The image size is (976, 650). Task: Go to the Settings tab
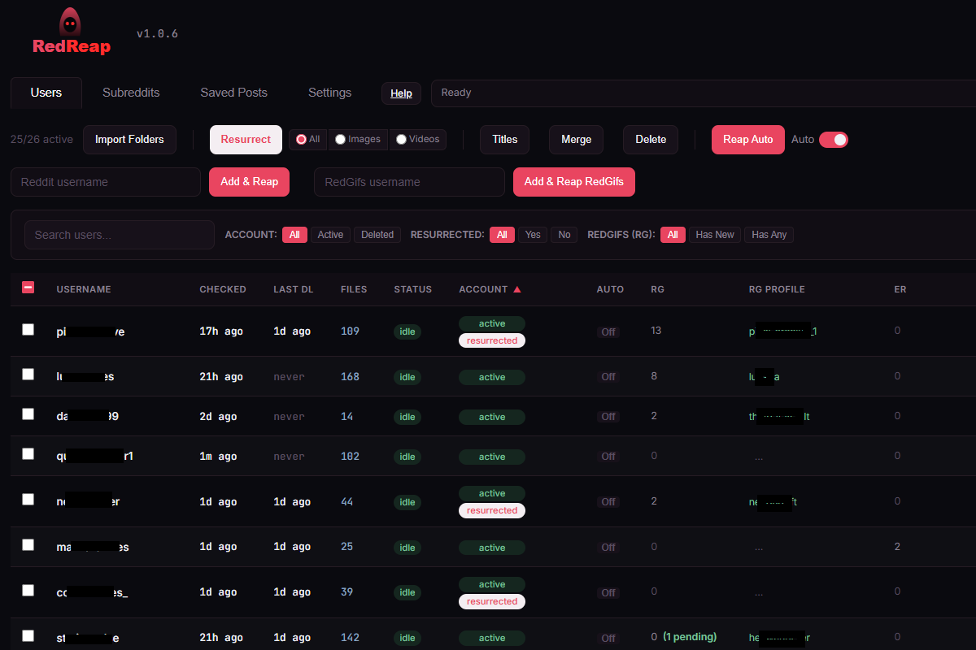(330, 93)
